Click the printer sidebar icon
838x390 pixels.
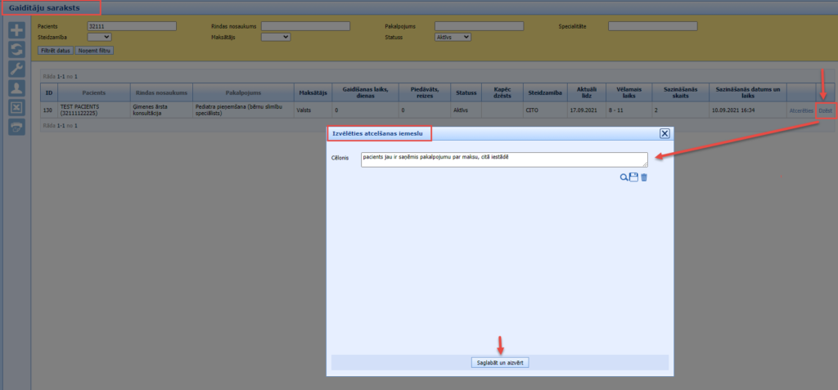16,127
